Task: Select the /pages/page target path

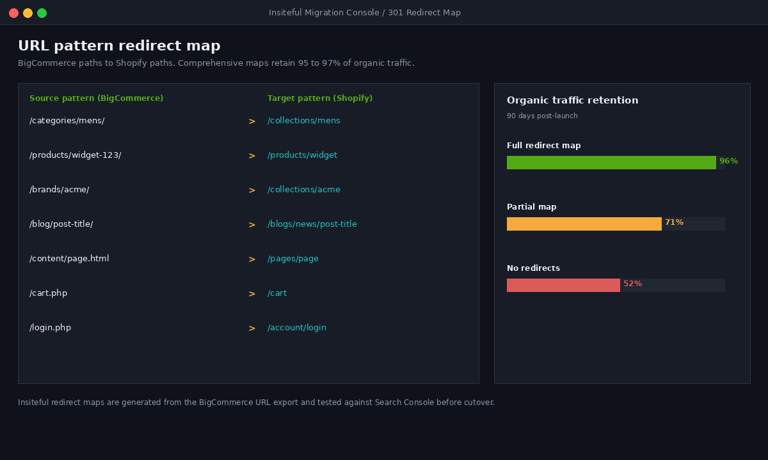Action: click(x=293, y=259)
